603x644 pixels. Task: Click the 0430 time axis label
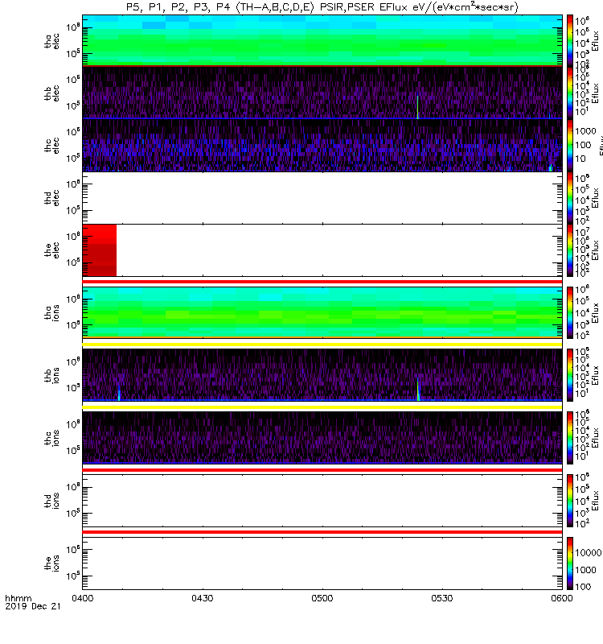(203, 598)
